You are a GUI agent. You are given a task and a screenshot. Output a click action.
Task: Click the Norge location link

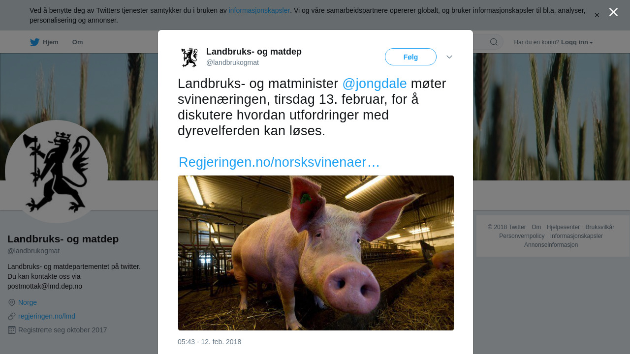28,302
